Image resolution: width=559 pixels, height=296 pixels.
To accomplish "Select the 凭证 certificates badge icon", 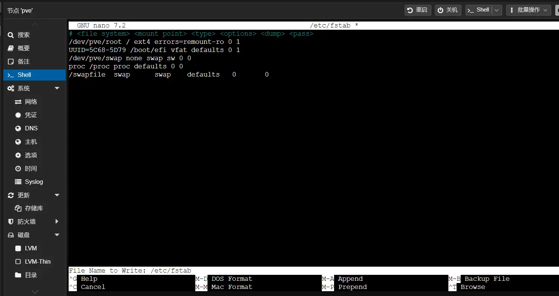I will click(18, 115).
